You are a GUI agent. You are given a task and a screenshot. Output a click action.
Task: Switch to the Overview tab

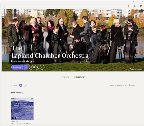pos(65,77)
